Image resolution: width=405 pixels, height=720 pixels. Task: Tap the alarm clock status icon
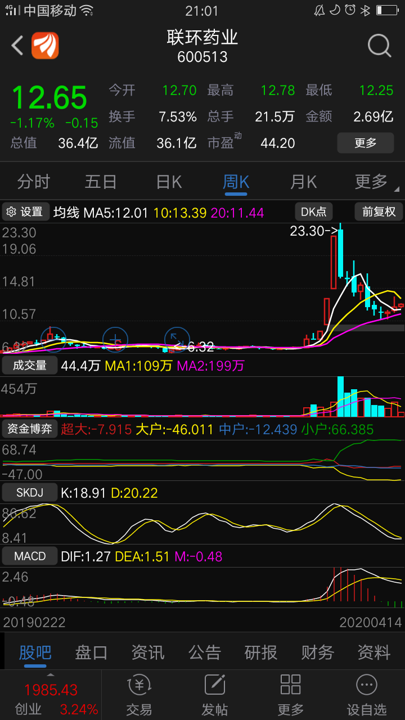350,10
